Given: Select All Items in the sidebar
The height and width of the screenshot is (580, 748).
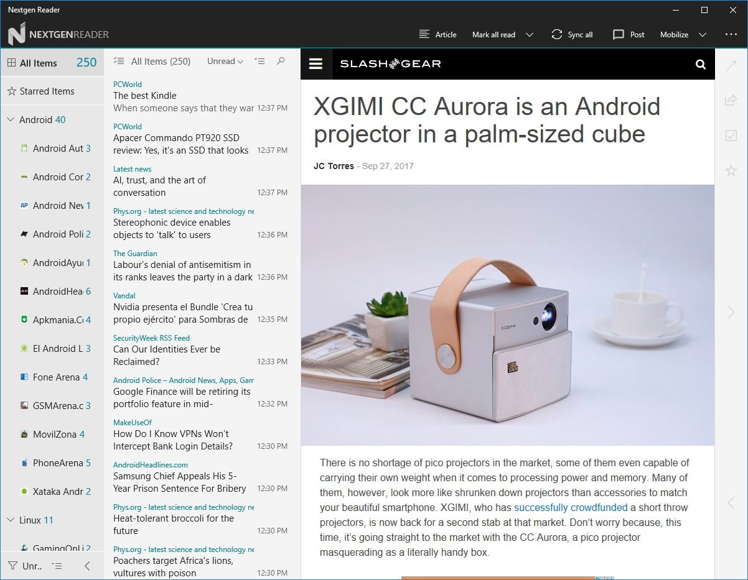Looking at the screenshot, I should [52, 63].
